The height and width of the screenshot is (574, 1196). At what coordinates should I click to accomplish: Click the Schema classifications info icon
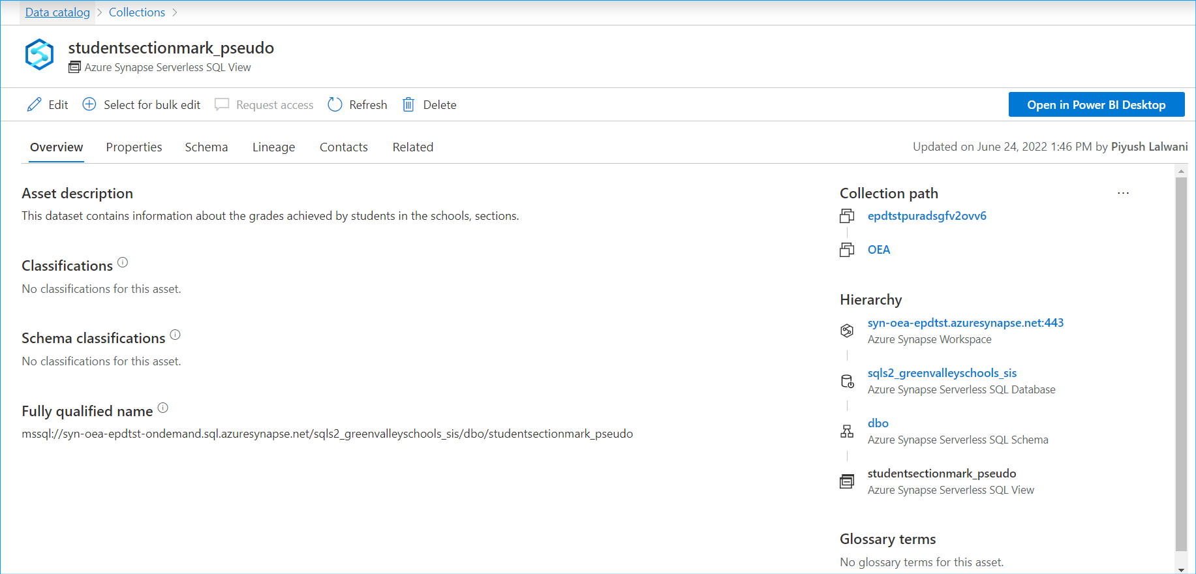click(x=175, y=335)
